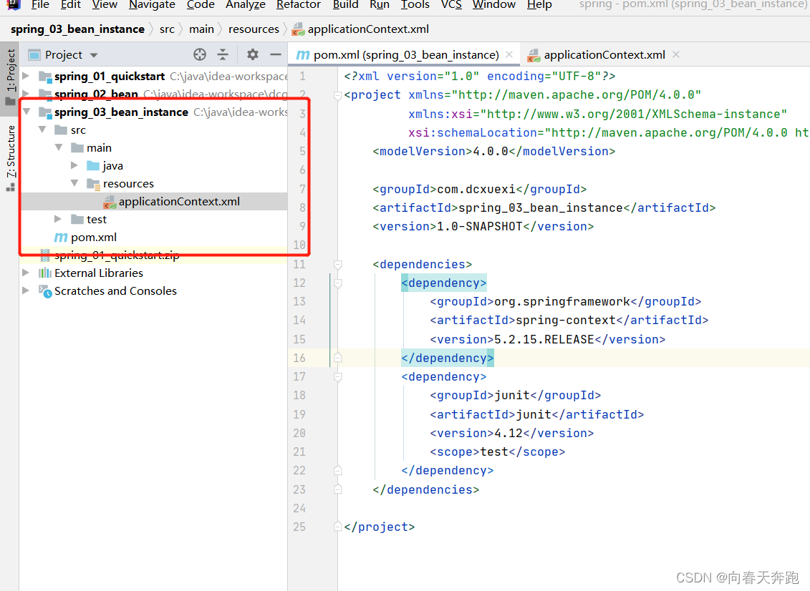Expand the test folder
The width and height of the screenshot is (810, 591).
pos(58,220)
